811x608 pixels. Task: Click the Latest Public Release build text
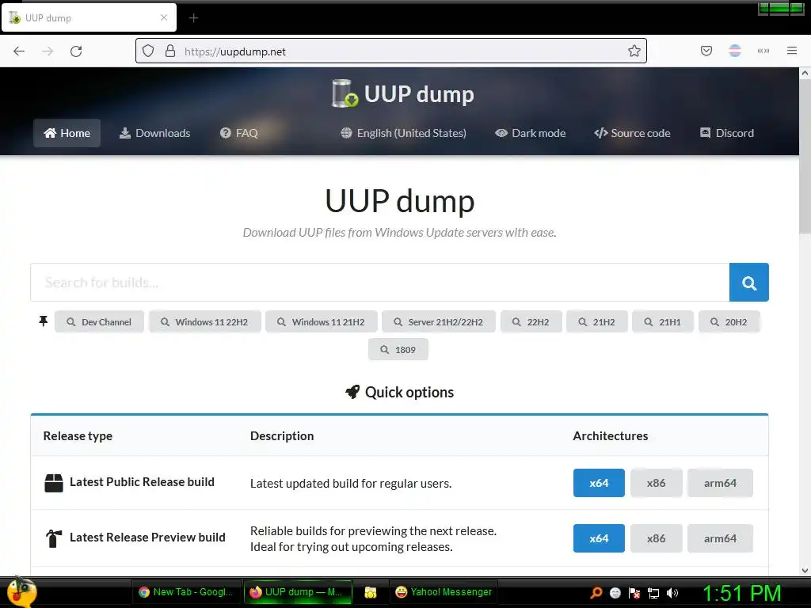click(142, 482)
